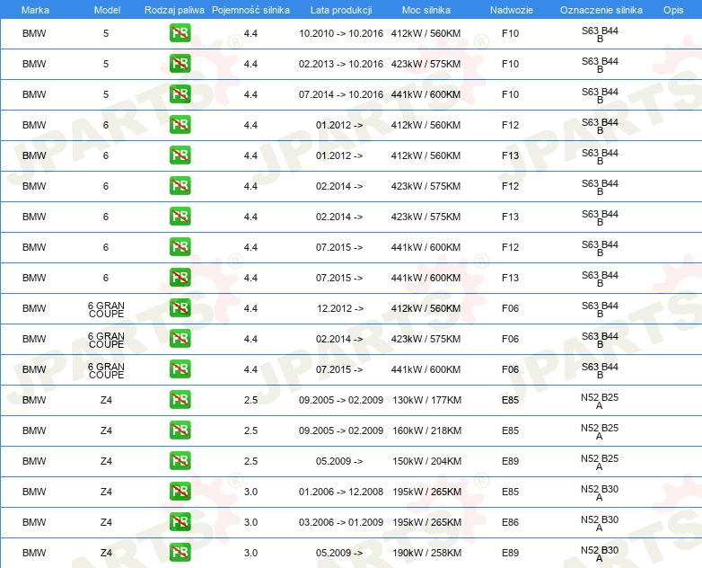Click fuel icon in BMW 5 423kW row
The image size is (702, 568).
click(x=180, y=63)
